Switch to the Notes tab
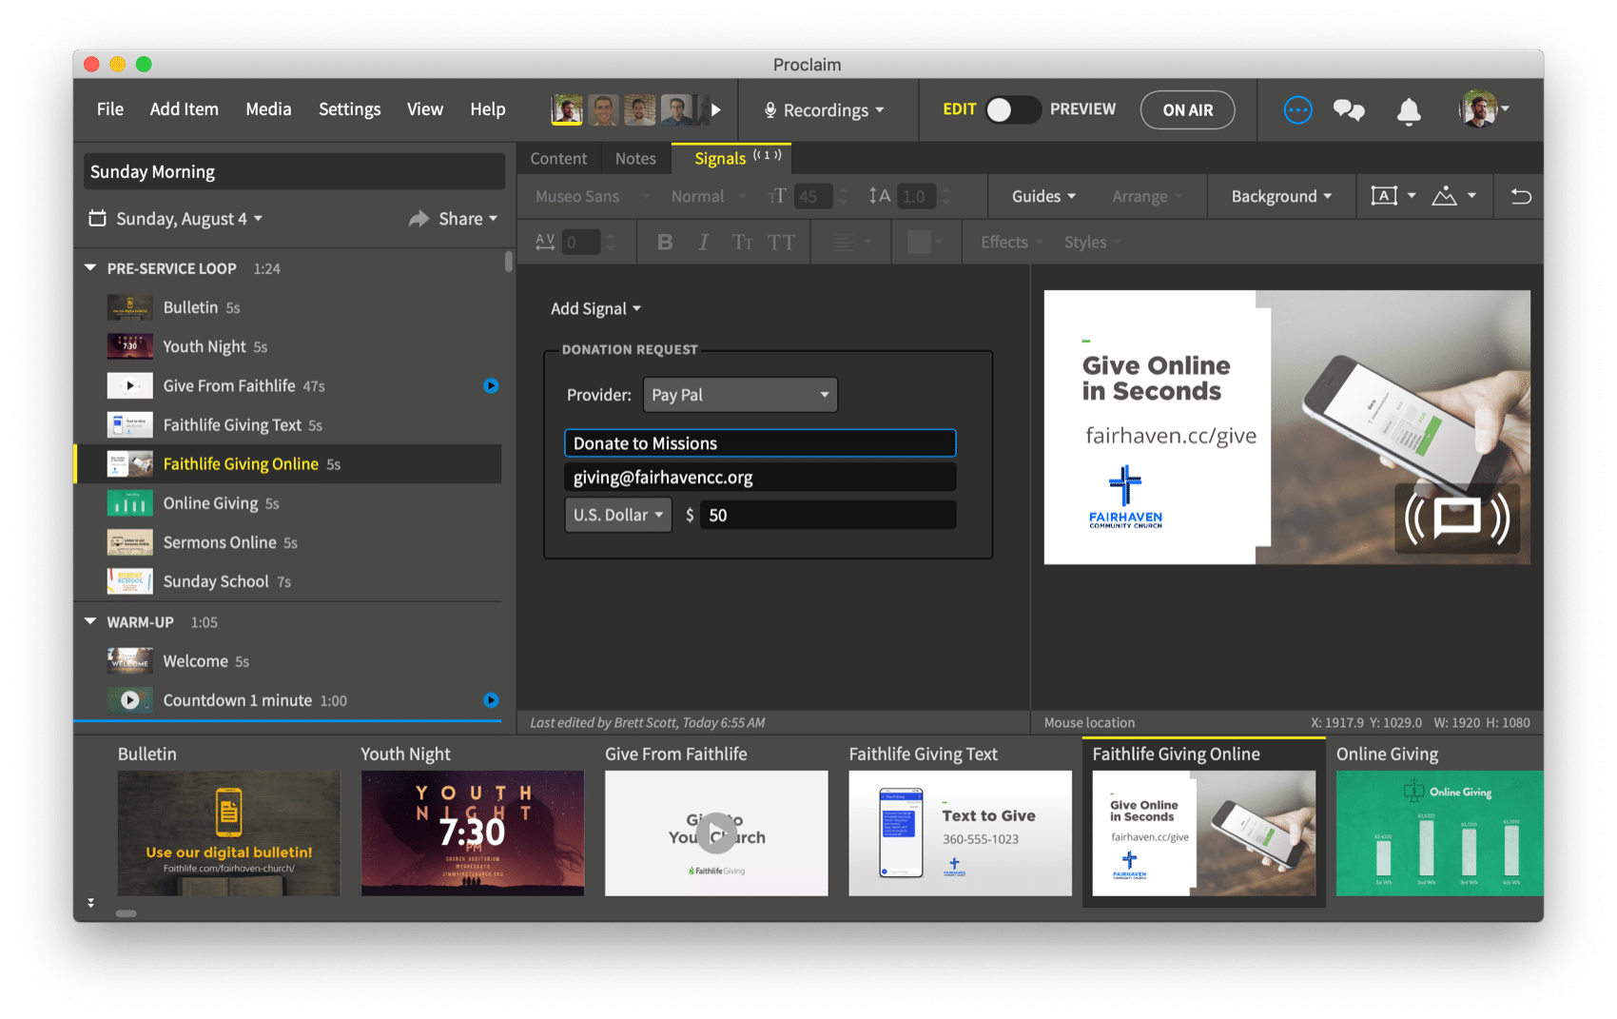 pos(635,159)
